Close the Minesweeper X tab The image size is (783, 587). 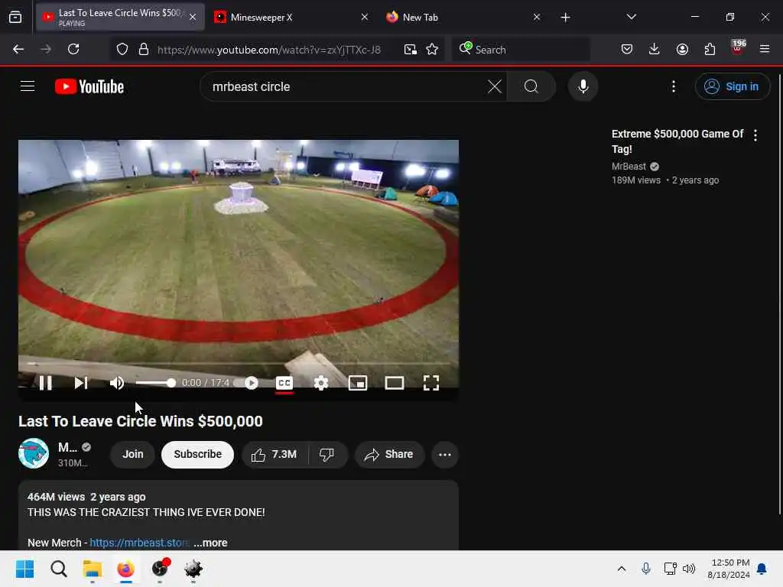click(365, 18)
